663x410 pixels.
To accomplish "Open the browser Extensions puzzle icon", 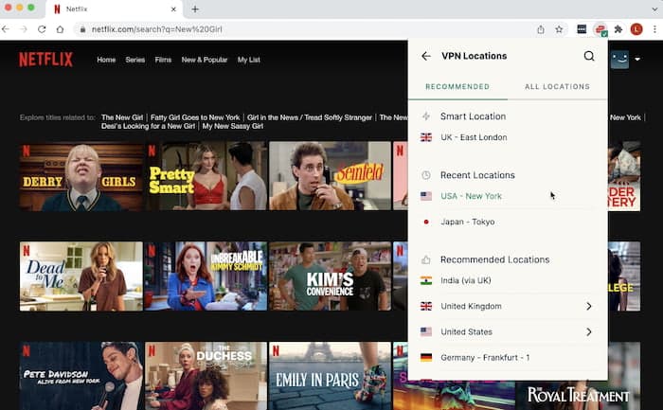I will pyautogui.click(x=618, y=29).
